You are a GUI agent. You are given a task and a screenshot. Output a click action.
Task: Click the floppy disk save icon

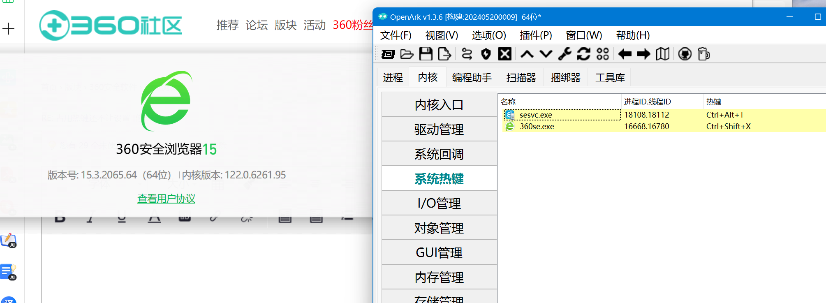pos(426,54)
